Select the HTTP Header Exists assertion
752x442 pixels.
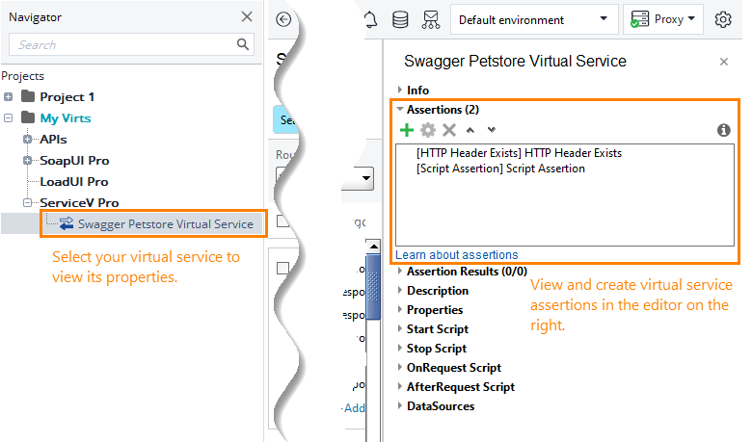click(x=519, y=153)
